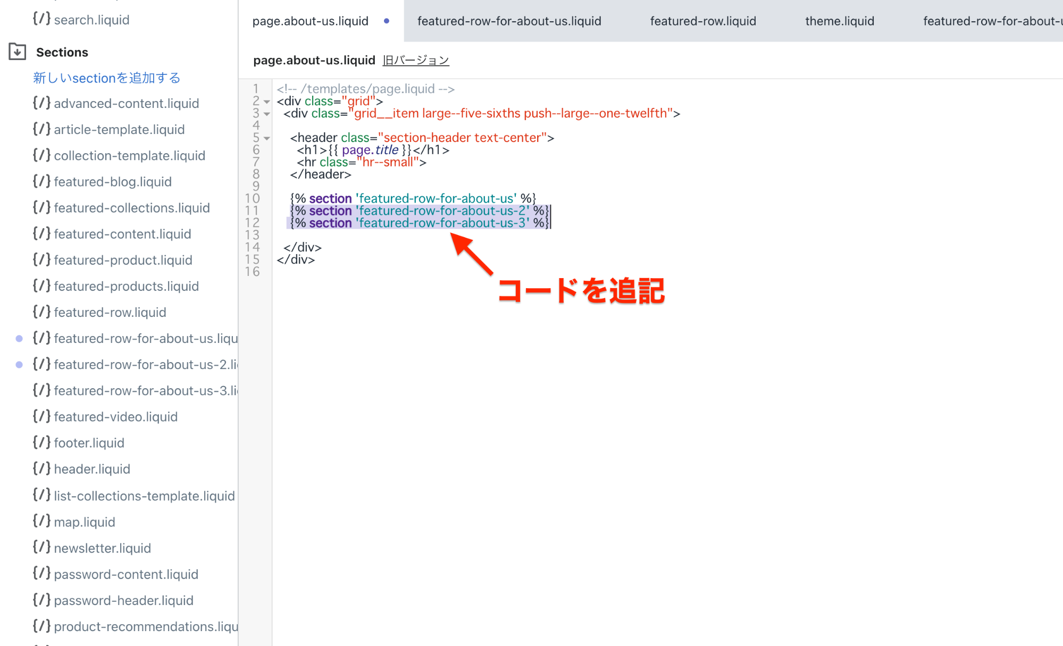The height and width of the screenshot is (646, 1063).
Task: Collapse the header fold arrow on line 5
Action: click(267, 138)
